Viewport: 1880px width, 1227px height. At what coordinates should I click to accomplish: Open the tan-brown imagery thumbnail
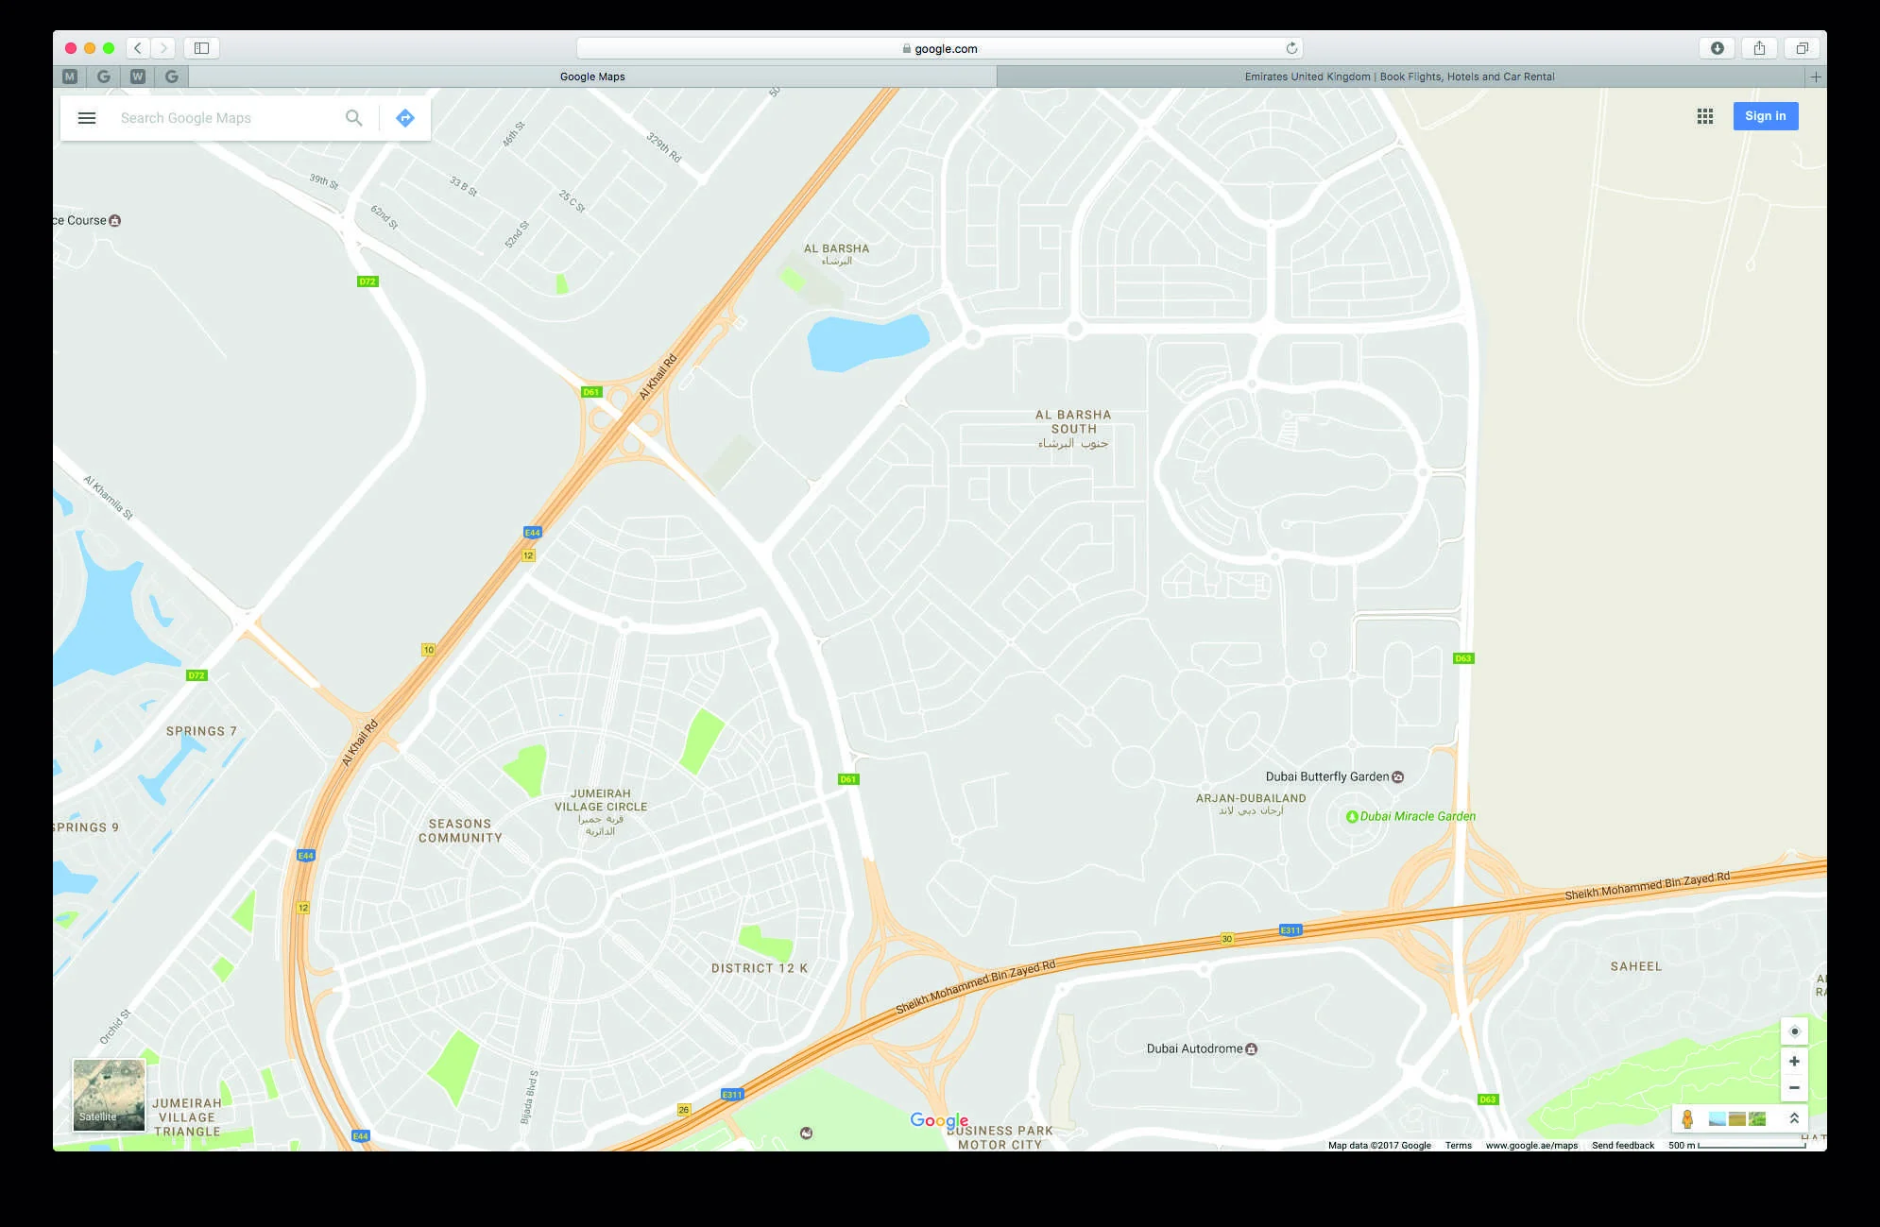pyautogui.click(x=1737, y=1119)
